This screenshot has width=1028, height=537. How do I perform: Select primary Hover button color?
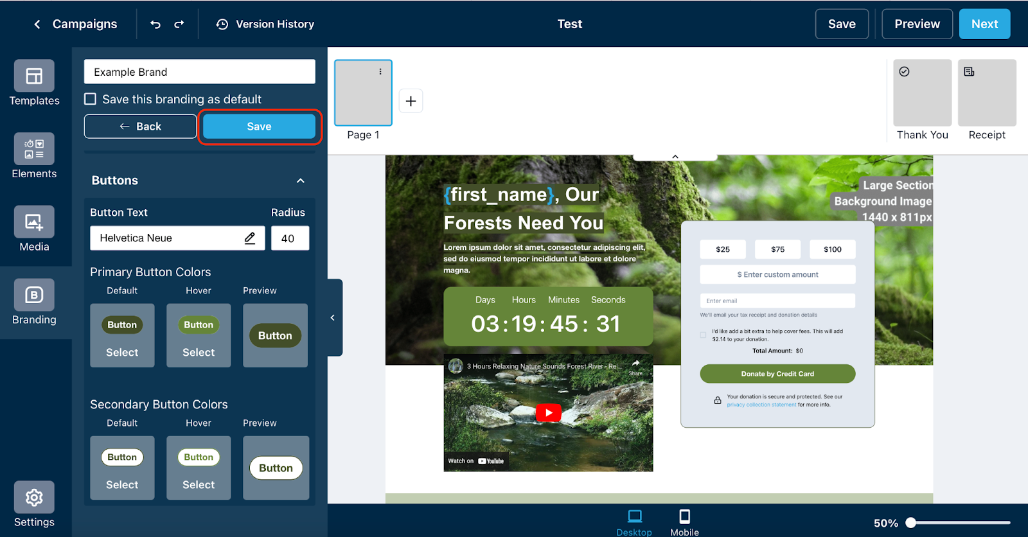pyautogui.click(x=199, y=335)
